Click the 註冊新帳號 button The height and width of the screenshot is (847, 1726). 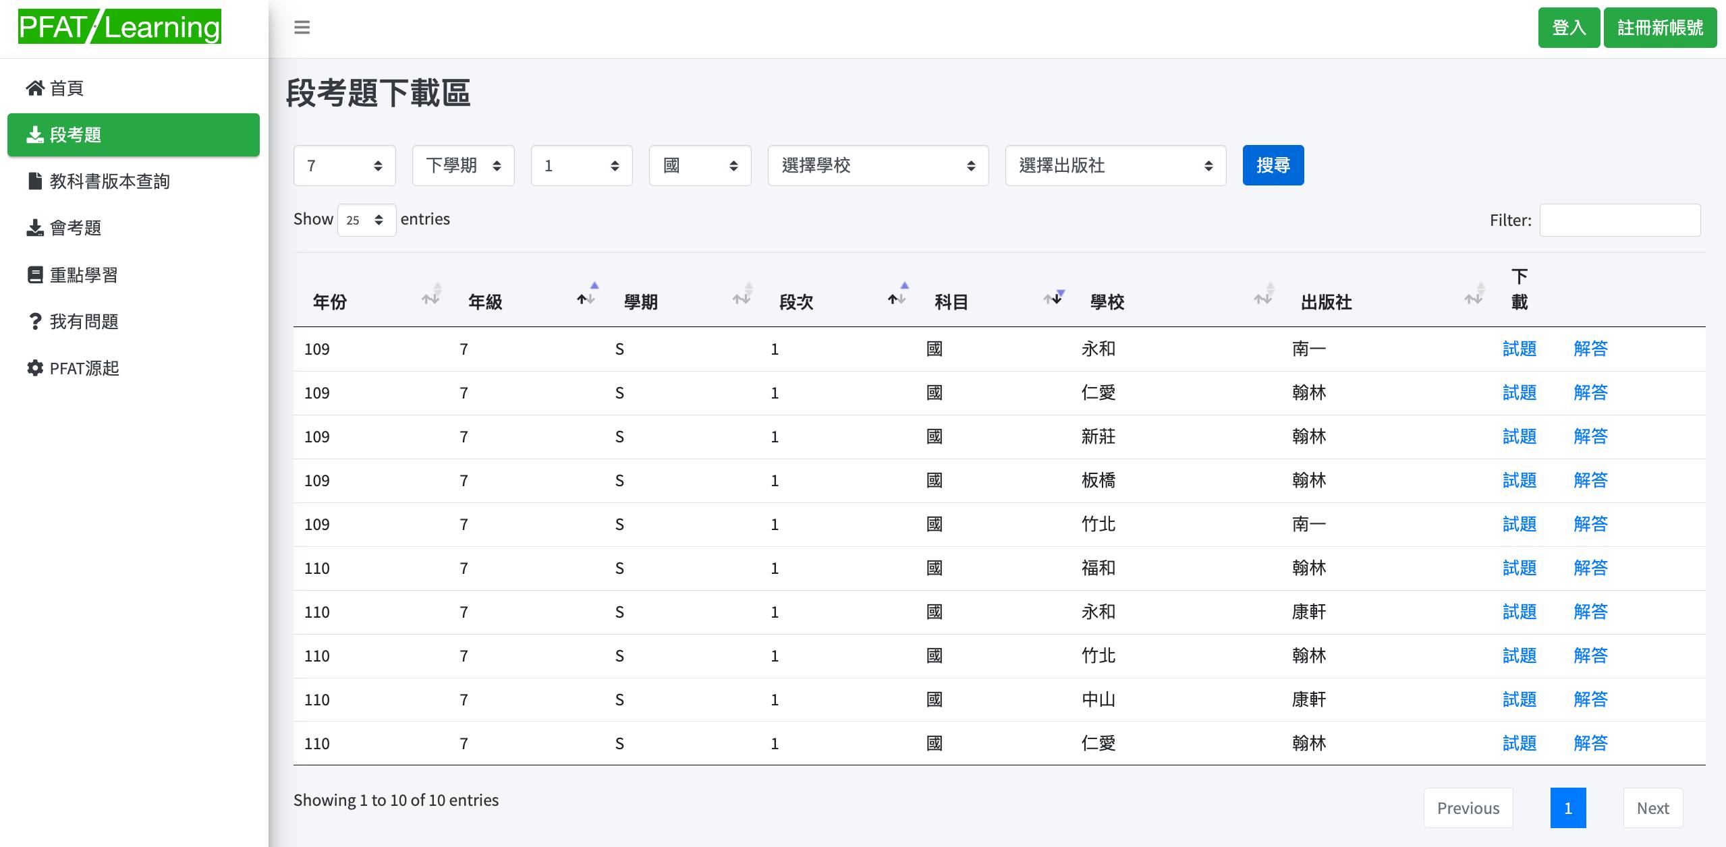1661,28
